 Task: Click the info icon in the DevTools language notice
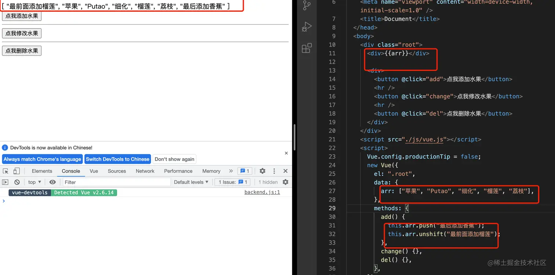coord(5,148)
